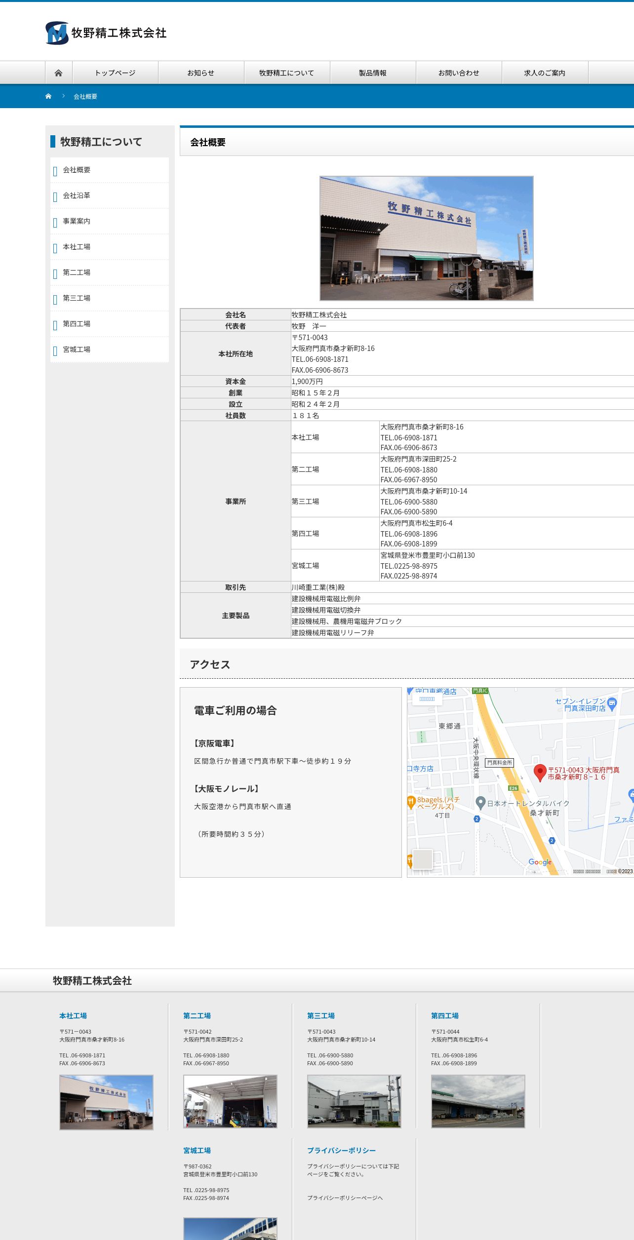Click the 門真IC label on the map
This screenshot has height=1240, width=634.
pyautogui.click(x=480, y=691)
